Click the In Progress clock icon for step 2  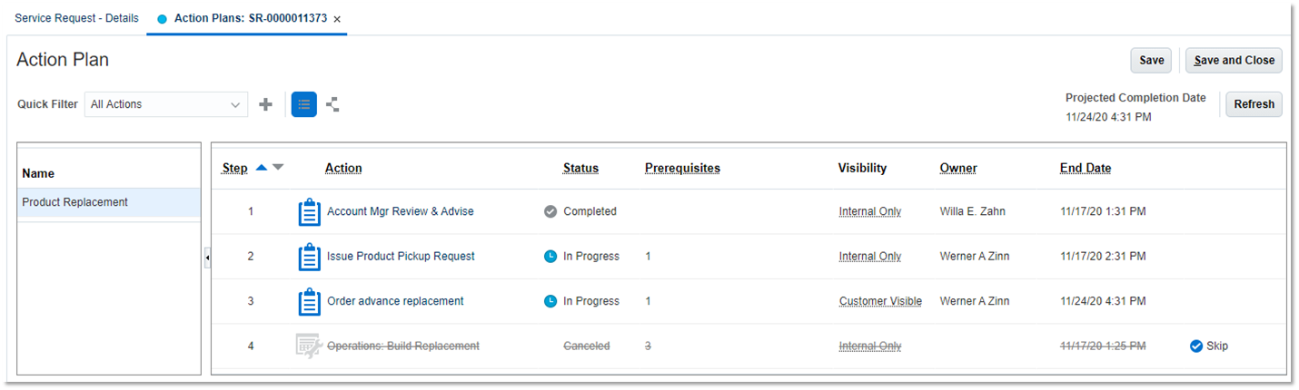point(550,257)
